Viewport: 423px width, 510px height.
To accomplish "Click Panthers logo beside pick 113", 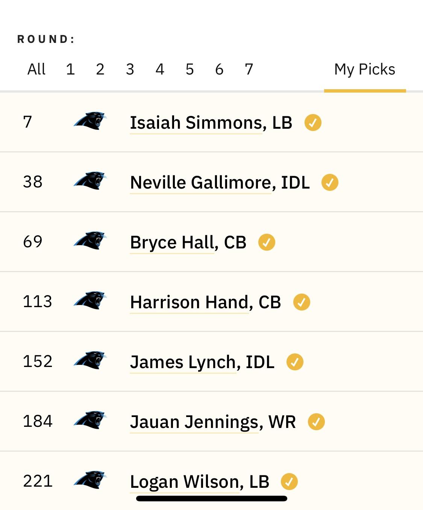I will pyautogui.click(x=90, y=301).
